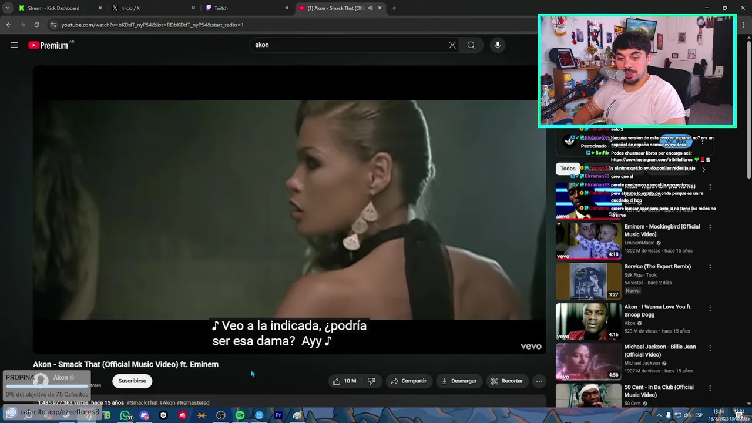752x423 pixels.
Task: Open Eminem Mockingbird video thumbnail
Action: pyautogui.click(x=588, y=240)
